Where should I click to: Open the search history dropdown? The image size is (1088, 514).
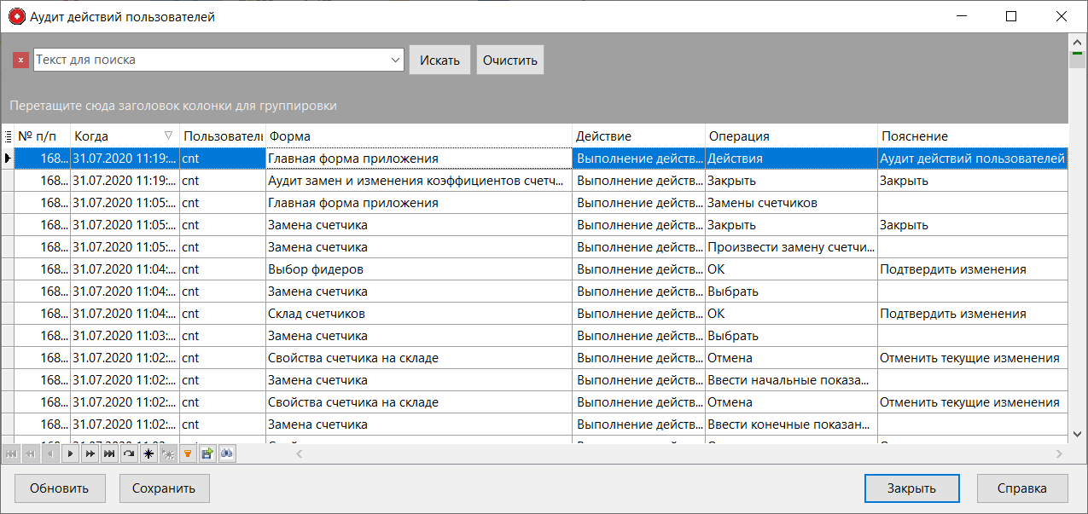tap(393, 60)
